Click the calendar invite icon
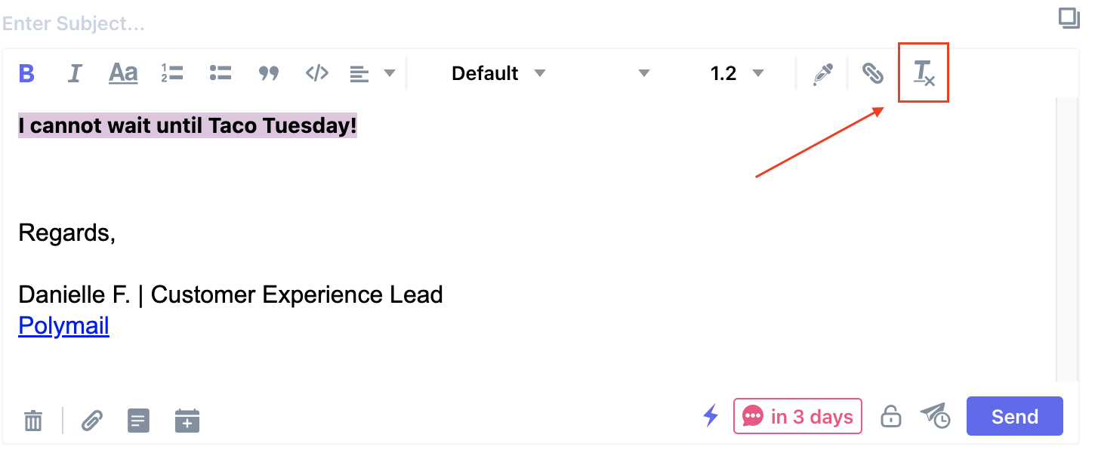The height and width of the screenshot is (450, 1098). [187, 420]
